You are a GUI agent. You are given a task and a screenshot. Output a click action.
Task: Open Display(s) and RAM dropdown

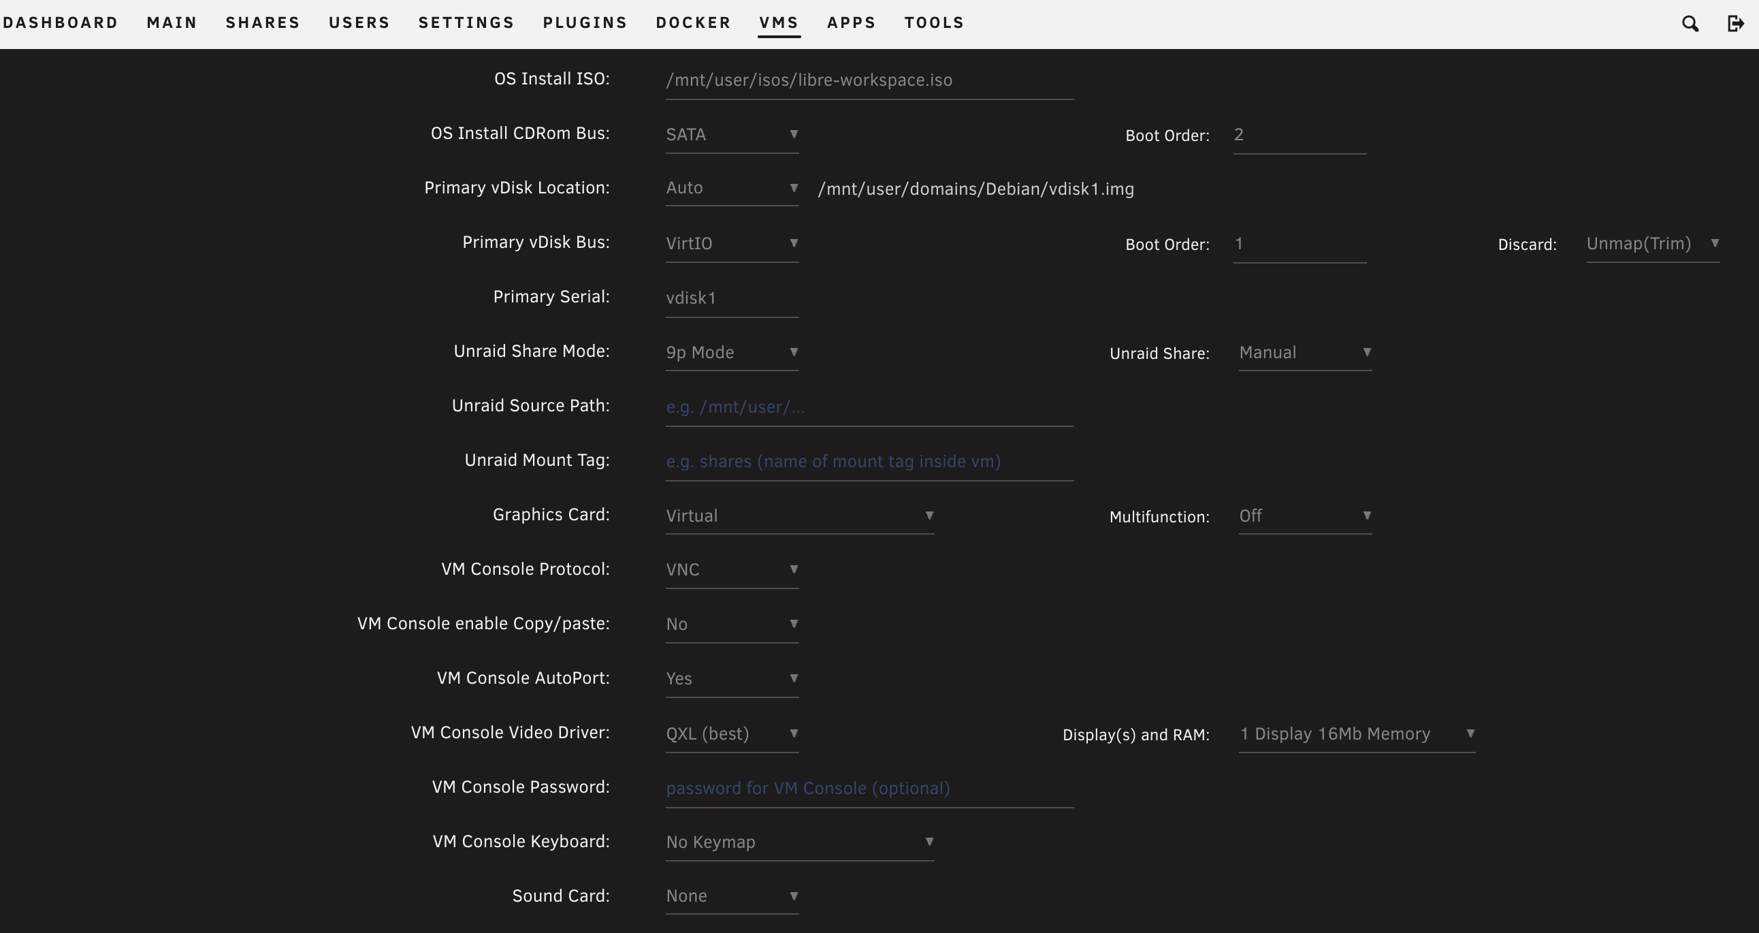(1356, 734)
